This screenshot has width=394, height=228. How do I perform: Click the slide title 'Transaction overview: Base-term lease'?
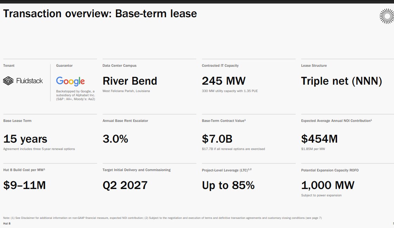pyautogui.click(x=100, y=14)
